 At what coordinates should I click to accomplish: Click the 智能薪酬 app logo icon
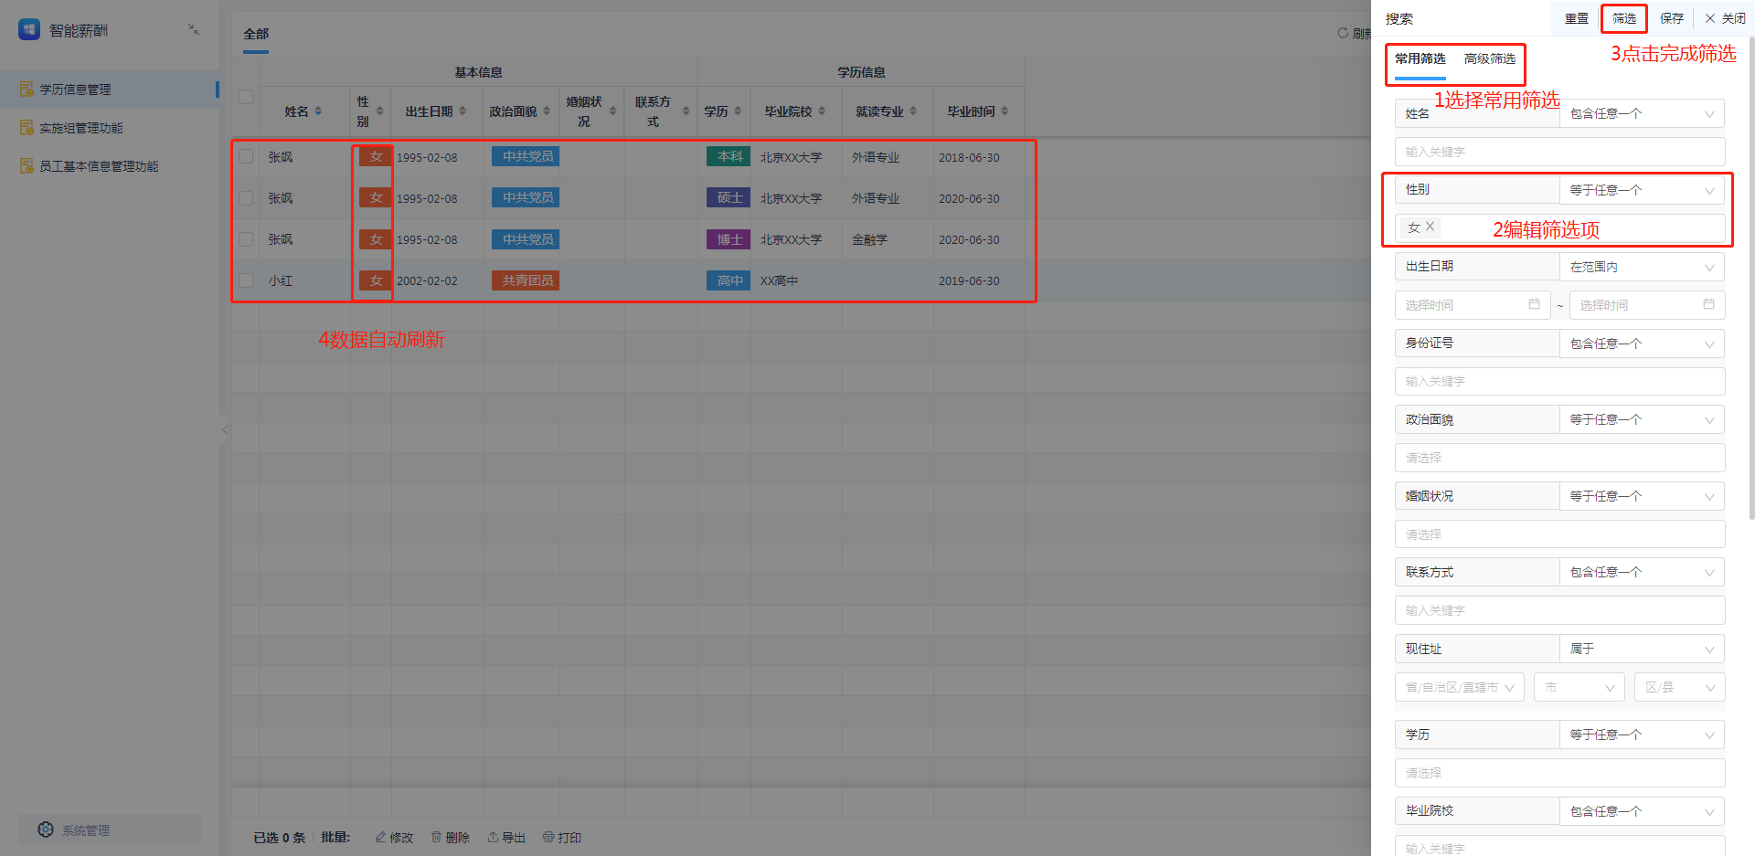(x=29, y=30)
